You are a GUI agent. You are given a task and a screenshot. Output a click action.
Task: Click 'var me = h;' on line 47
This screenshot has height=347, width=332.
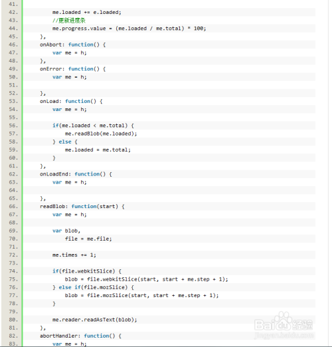coord(70,53)
